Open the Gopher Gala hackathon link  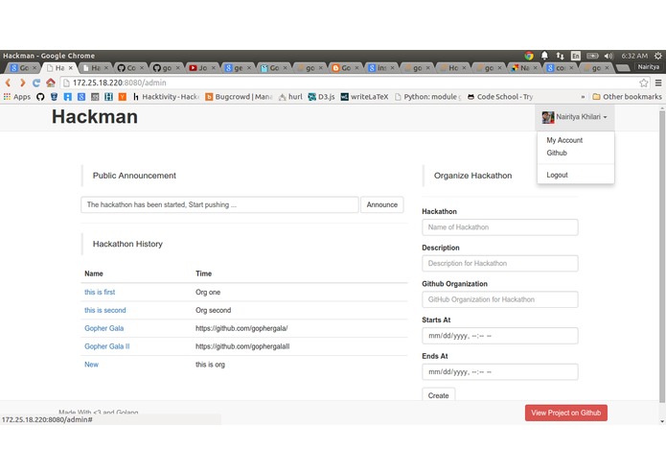(x=104, y=328)
